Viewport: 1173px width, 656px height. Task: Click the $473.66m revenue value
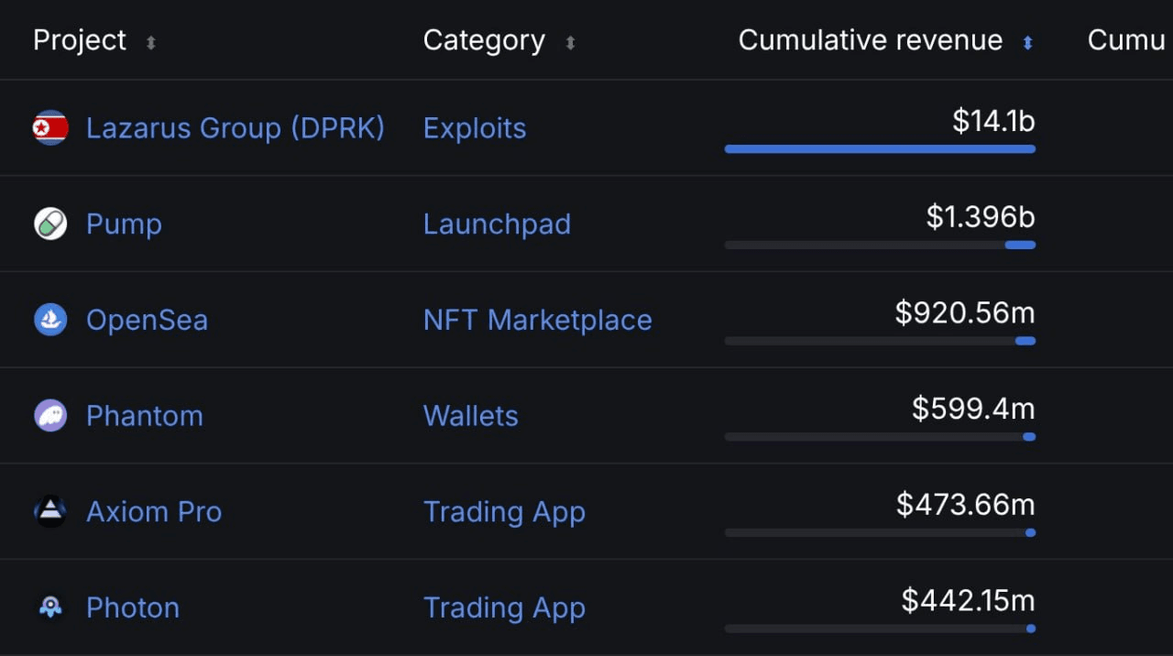click(x=966, y=505)
